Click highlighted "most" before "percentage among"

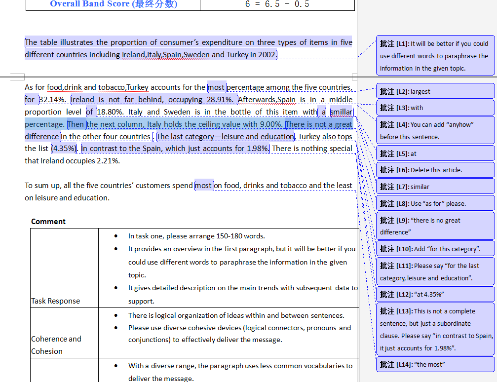(x=217, y=87)
